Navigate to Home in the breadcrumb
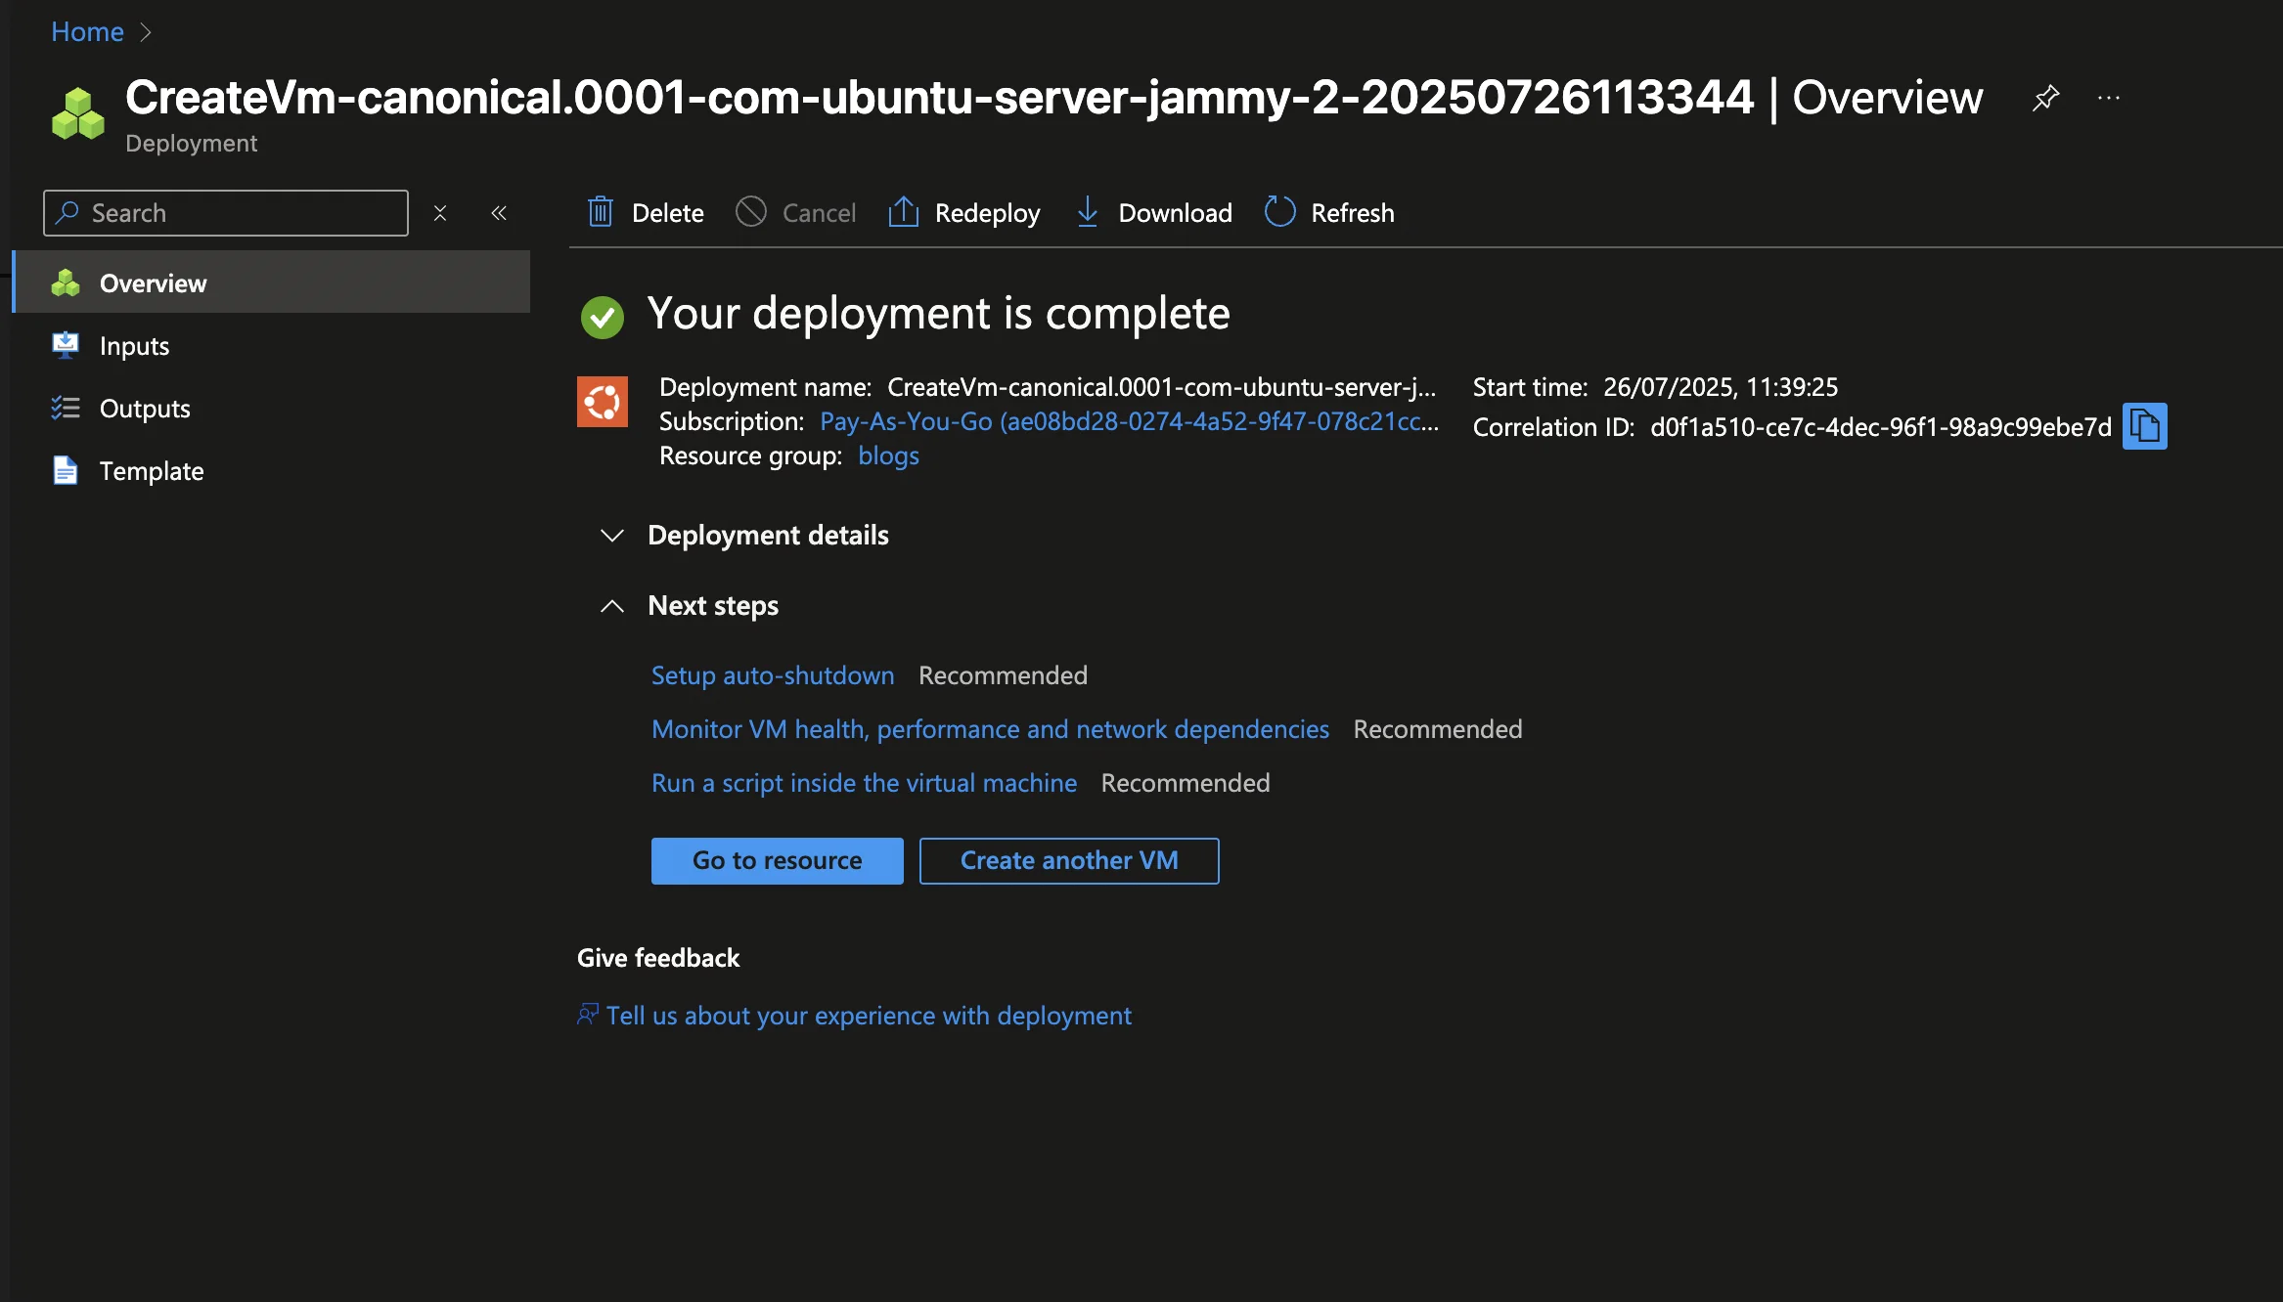The image size is (2283, 1302). point(87,32)
